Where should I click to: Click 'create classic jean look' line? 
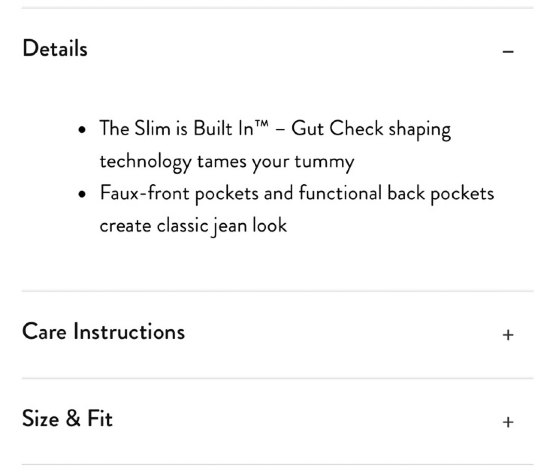(194, 226)
